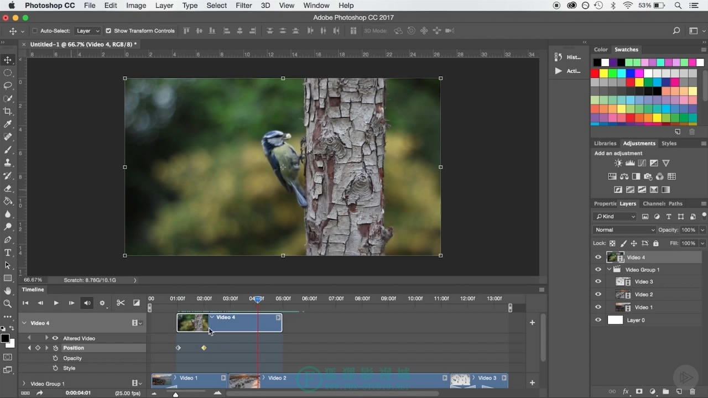Enable the Auto-Select checkbox

pos(35,31)
